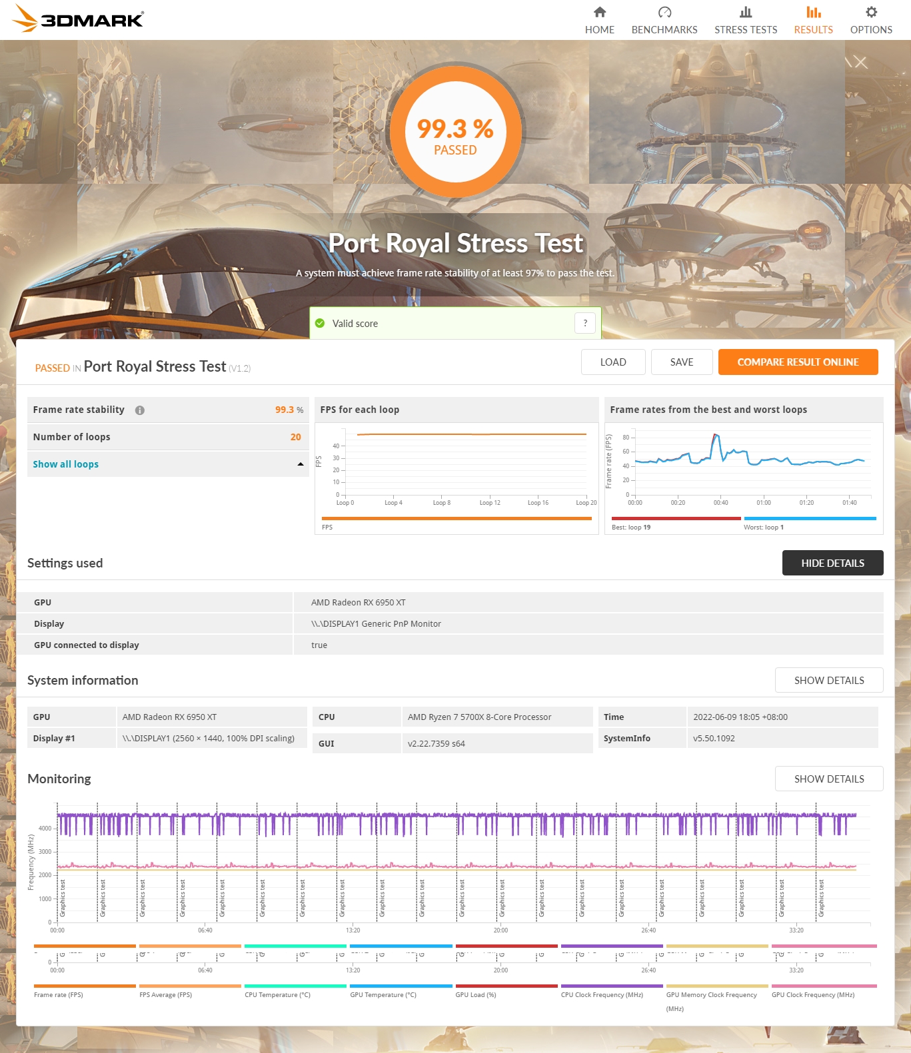Toggle the GPU Temperature legend item
This screenshot has height=1053, width=911.
click(401, 990)
